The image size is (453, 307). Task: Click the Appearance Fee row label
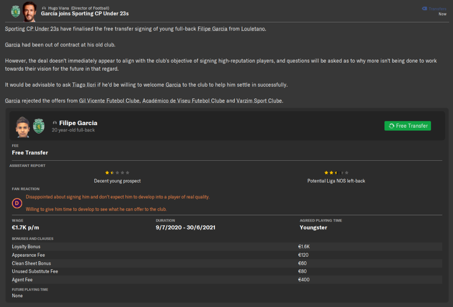pos(28,255)
